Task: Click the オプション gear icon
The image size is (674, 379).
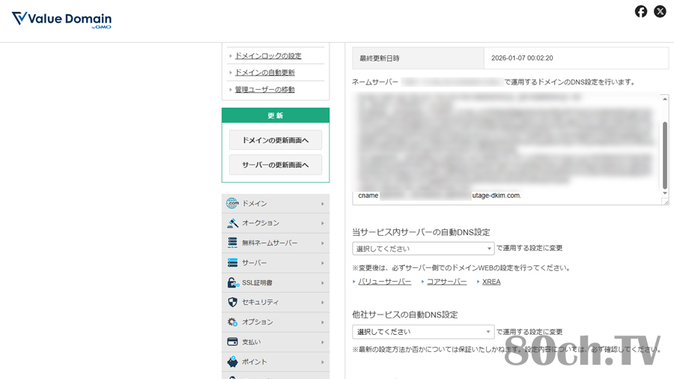Action: [232, 322]
